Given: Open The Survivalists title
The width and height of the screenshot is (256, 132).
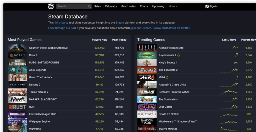Looking at the screenshot, I should pos(168,99).
